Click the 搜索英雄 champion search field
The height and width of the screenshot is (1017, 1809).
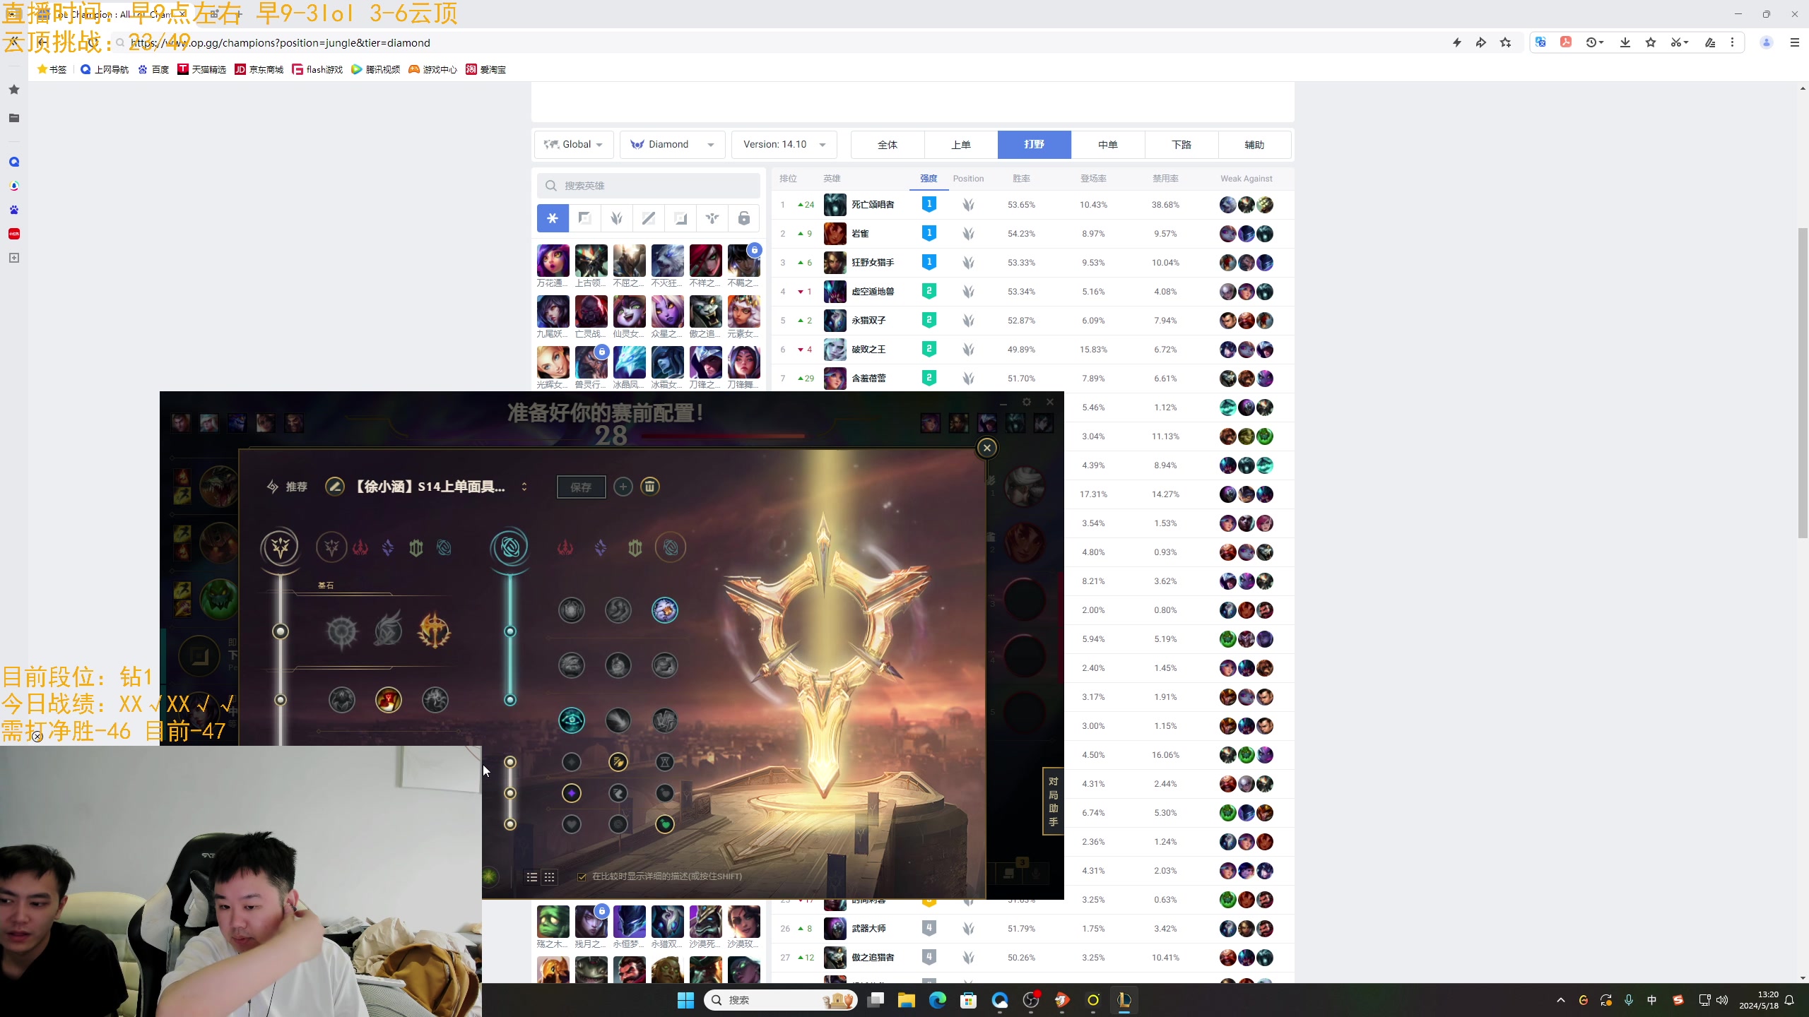[649, 186]
